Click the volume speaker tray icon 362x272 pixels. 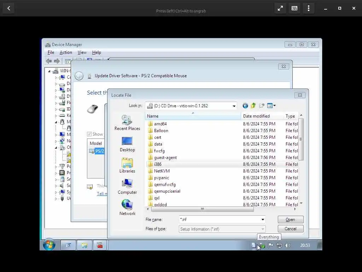click(x=287, y=245)
